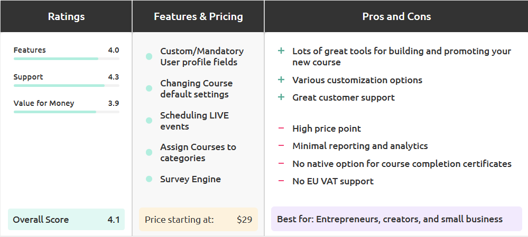
Task: Click the minus icon next to 'High price point'
Action: tap(281, 129)
